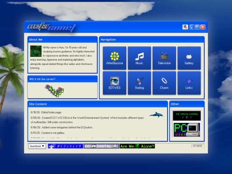Open the EOTWES eye tile
The height and width of the screenshot is (174, 232).
[114, 83]
